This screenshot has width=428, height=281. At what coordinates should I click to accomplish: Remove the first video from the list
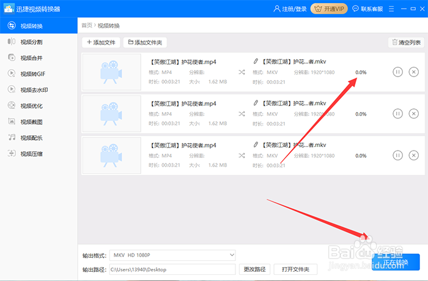(x=413, y=72)
